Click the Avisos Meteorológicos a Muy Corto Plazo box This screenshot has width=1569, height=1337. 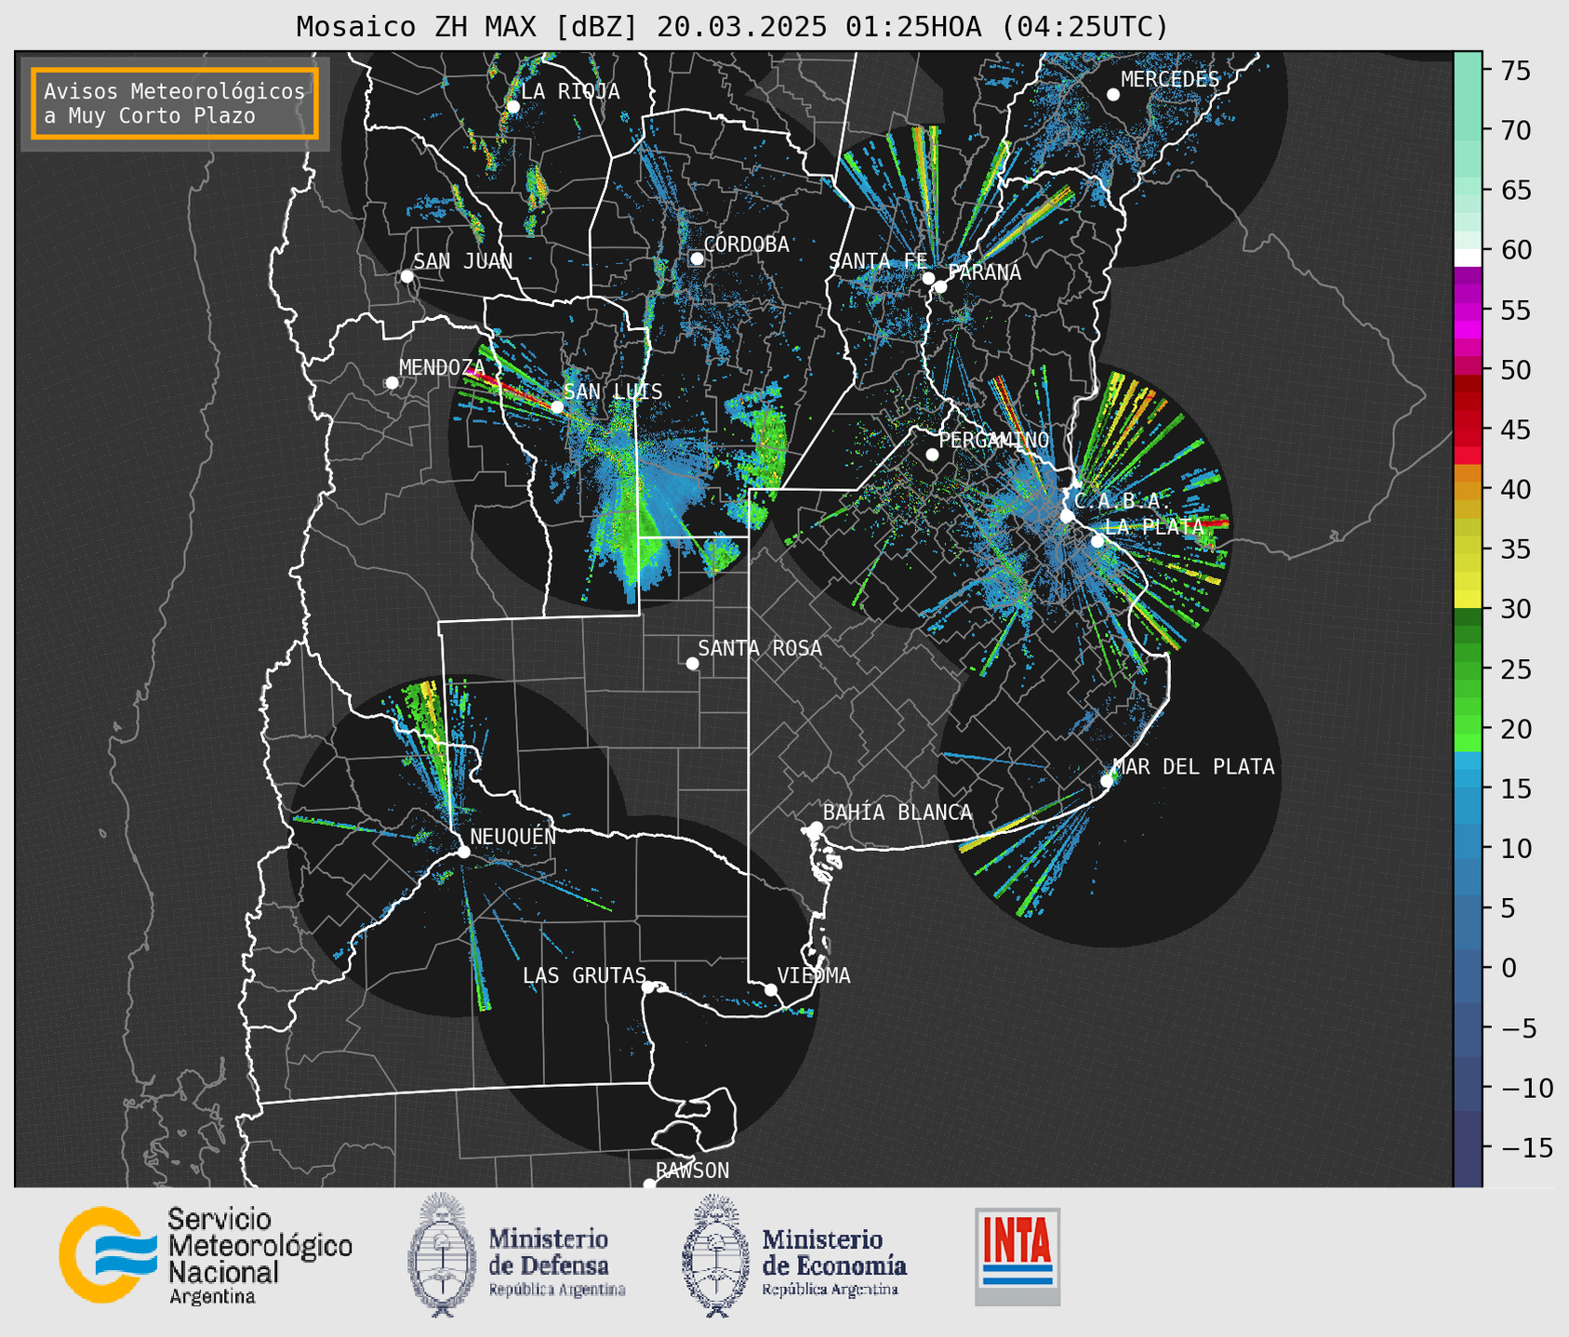coord(175,103)
